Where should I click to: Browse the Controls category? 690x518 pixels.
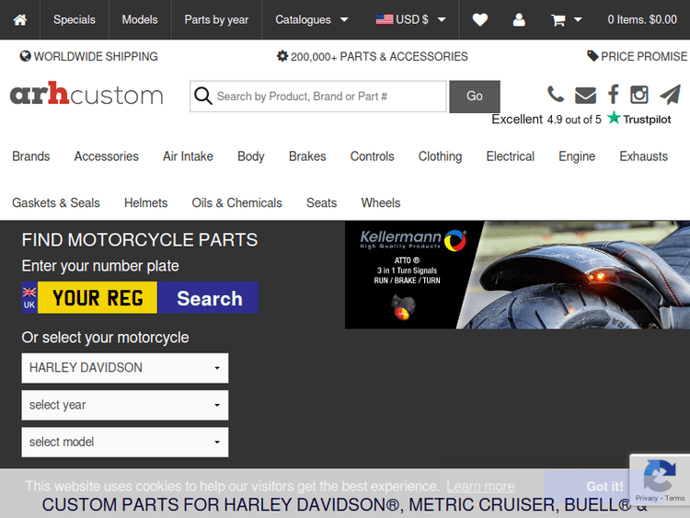point(372,156)
